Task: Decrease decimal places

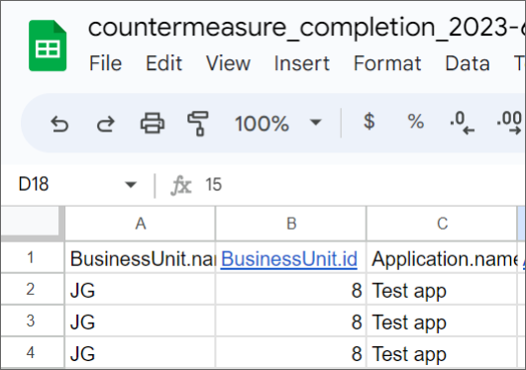Action: pos(463,123)
